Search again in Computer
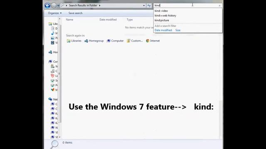The image size is (266, 149). pyautogui.click(x=115, y=41)
